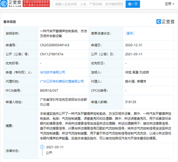Screen dimensions: 178x162
Task: Click the 发明名称 label cell
Action: point(21,34)
